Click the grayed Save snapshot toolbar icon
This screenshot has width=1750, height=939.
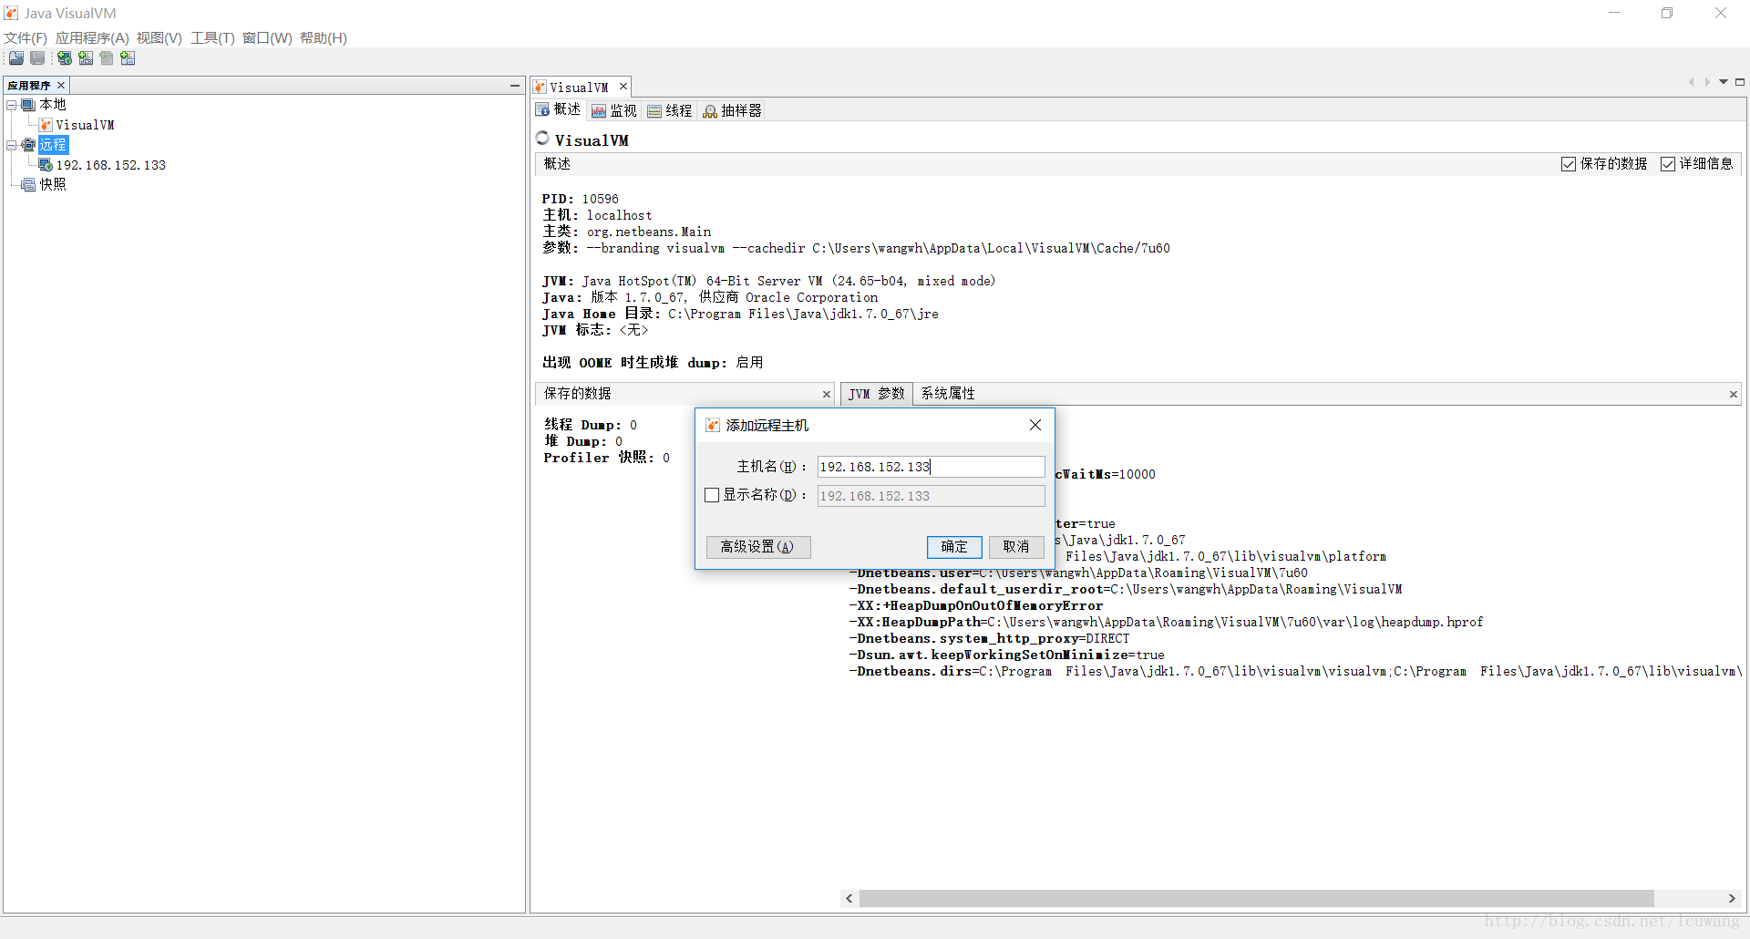pyautogui.click(x=37, y=58)
